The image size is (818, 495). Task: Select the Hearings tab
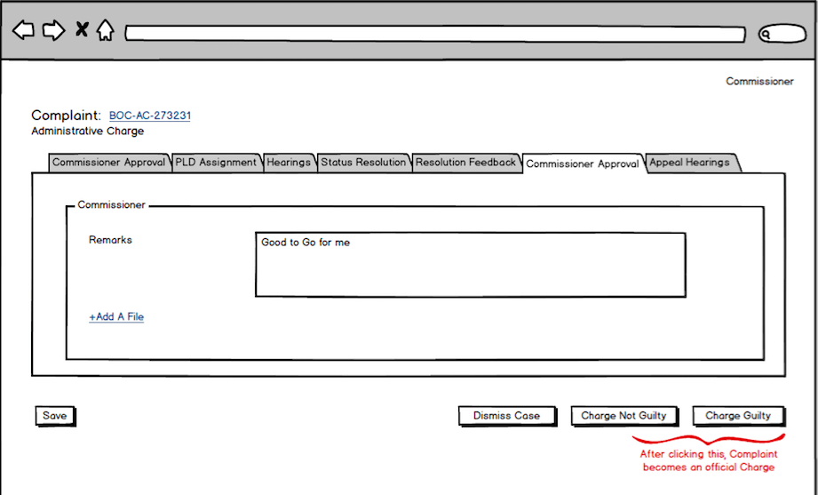click(289, 163)
